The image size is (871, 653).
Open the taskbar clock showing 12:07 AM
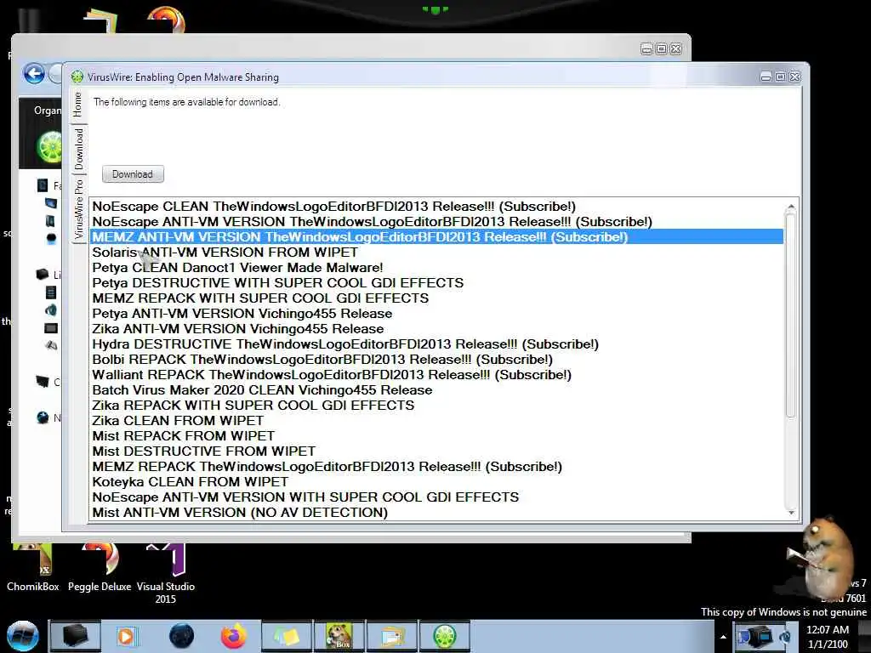click(828, 637)
